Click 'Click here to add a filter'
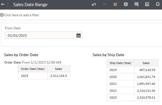Viewport: 162px width, 105px height. coord(22,15)
